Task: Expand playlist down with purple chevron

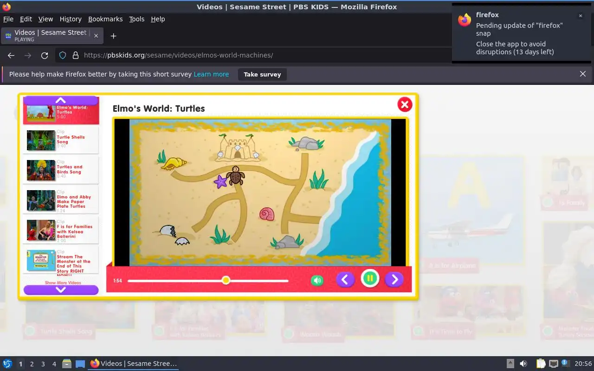Action: point(61,290)
